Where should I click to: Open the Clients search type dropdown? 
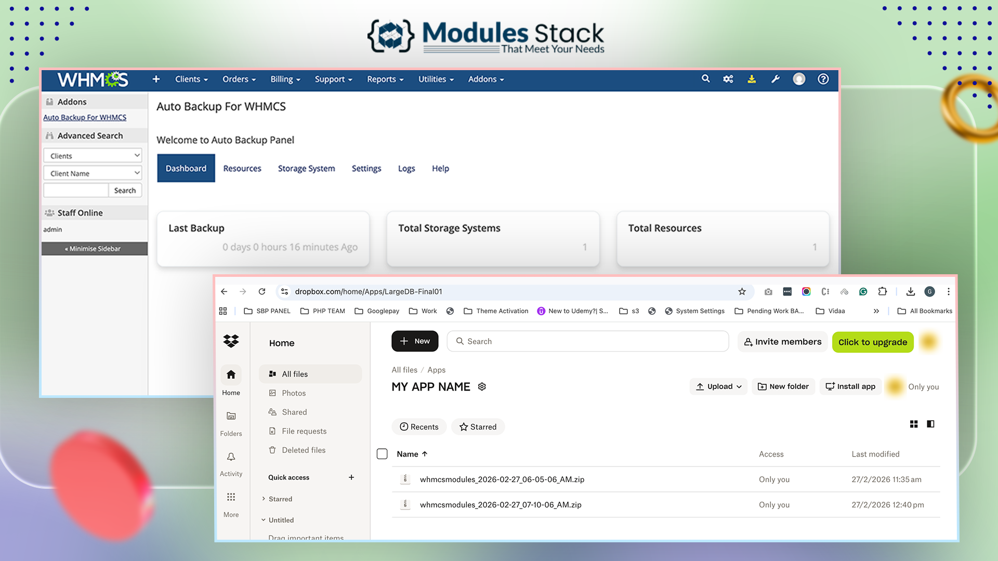pyautogui.click(x=93, y=156)
